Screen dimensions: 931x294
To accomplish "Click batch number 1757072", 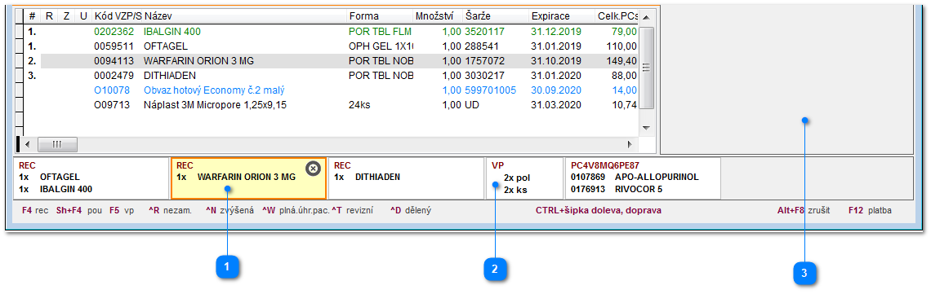I will [484, 60].
